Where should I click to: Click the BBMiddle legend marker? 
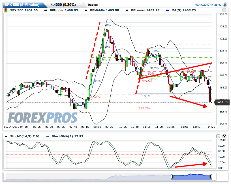tap(86, 10)
